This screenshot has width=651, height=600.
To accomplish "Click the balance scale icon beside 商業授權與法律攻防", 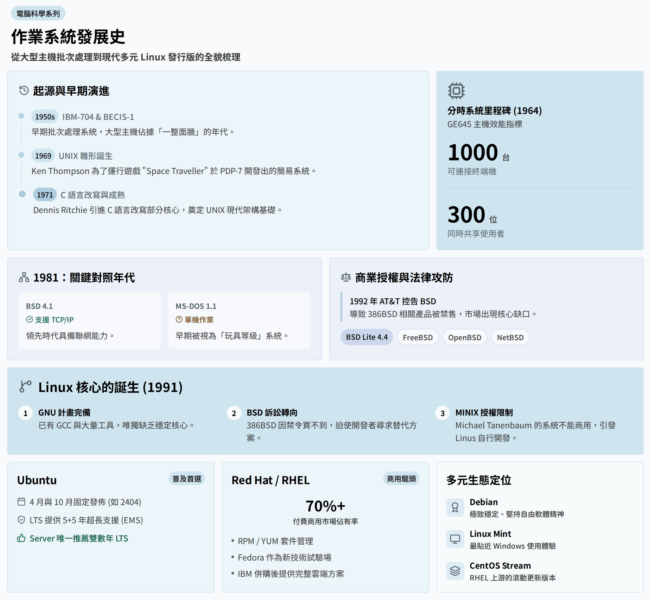I will [x=345, y=277].
